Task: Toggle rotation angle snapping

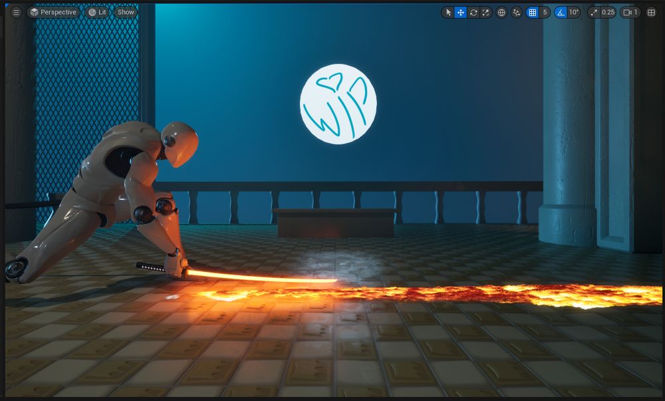Action: tap(561, 12)
